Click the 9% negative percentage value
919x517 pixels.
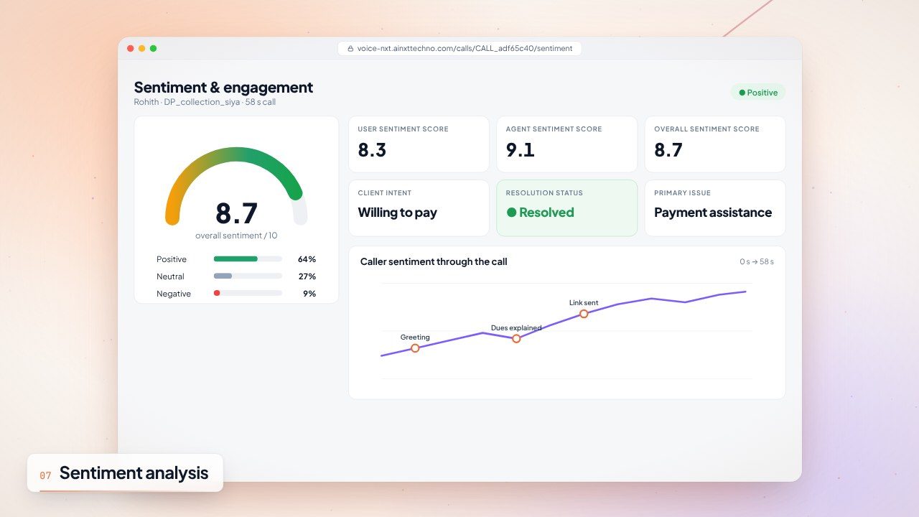[x=309, y=294]
